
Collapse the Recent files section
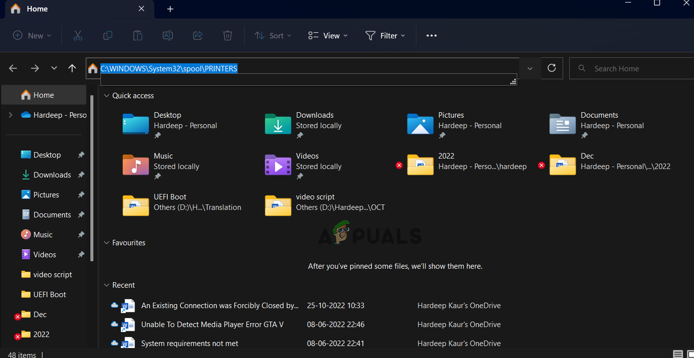(106, 285)
